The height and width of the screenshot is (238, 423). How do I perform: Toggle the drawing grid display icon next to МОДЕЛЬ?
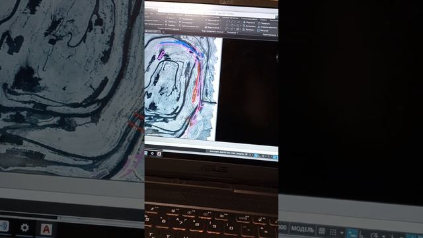tap(322, 231)
